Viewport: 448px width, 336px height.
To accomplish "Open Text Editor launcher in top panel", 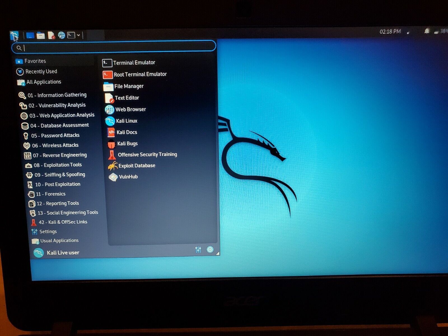I will click(x=51, y=35).
